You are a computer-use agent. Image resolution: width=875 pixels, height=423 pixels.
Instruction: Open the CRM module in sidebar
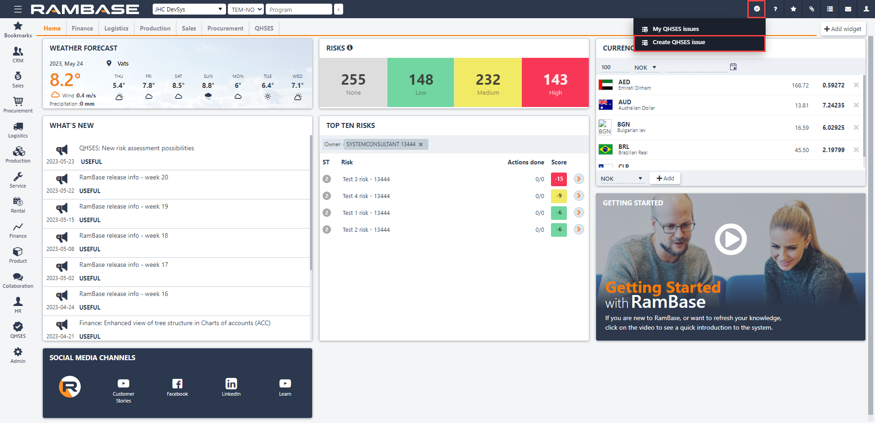click(18, 55)
